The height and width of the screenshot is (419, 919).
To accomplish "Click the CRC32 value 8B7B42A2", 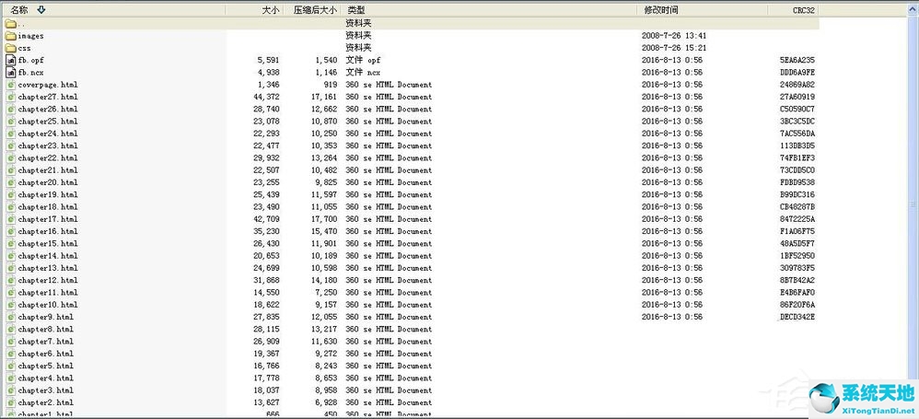I will [x=797, y=280].
